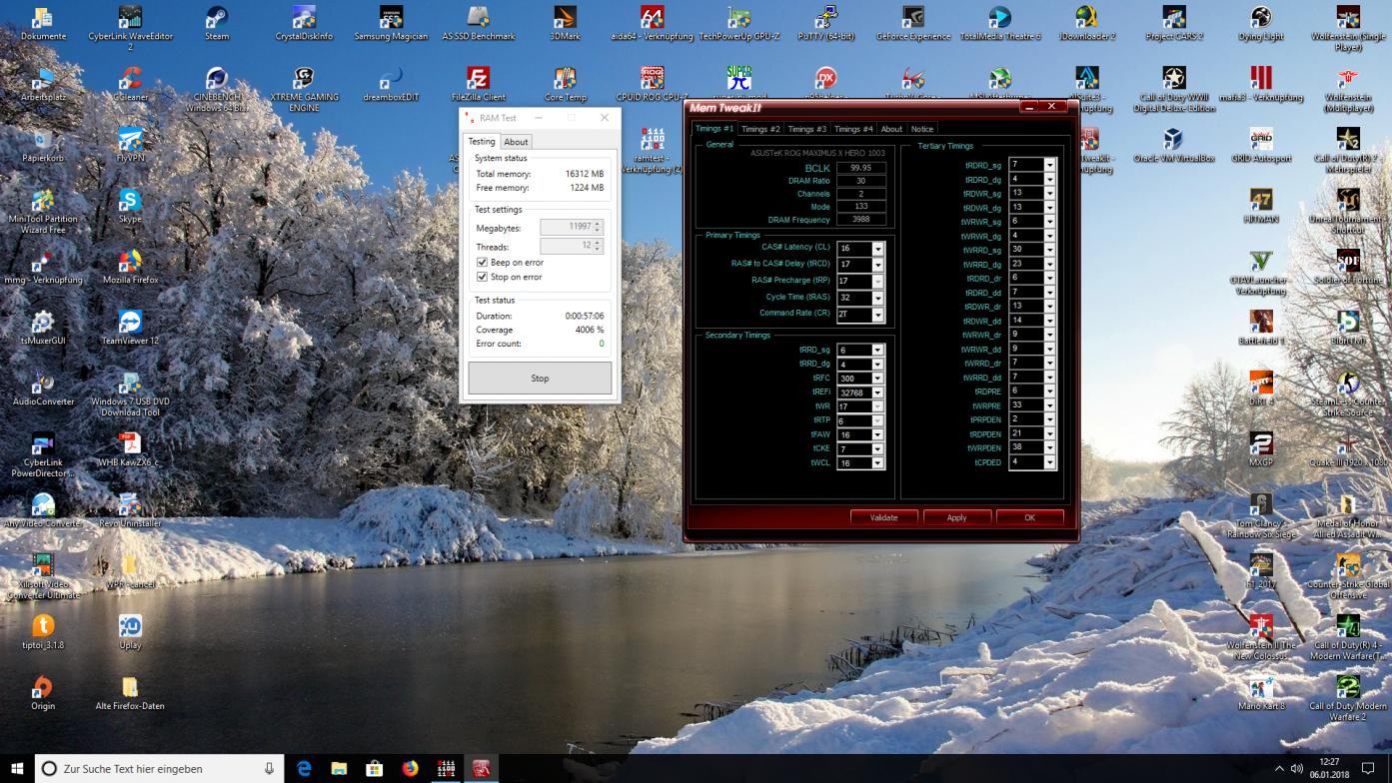Open the TotalMedia Theatre 6 shortcut
The height and width of the screenshot is (783, 1392).
[999, 22]
